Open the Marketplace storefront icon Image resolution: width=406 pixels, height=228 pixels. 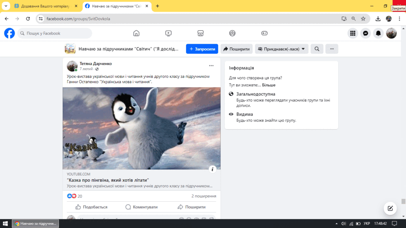200,33
